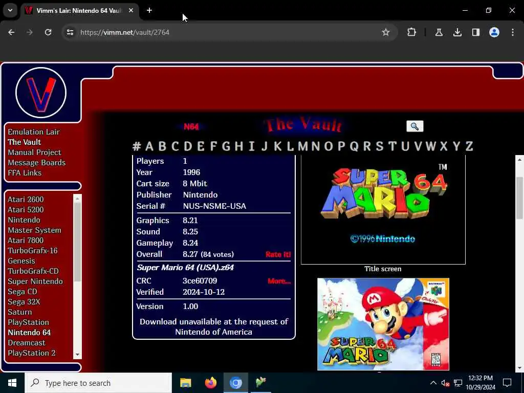This screenshot has height=393, width=524.
Task: Click the N64 label beside The Vault
Action: [191, 127]
